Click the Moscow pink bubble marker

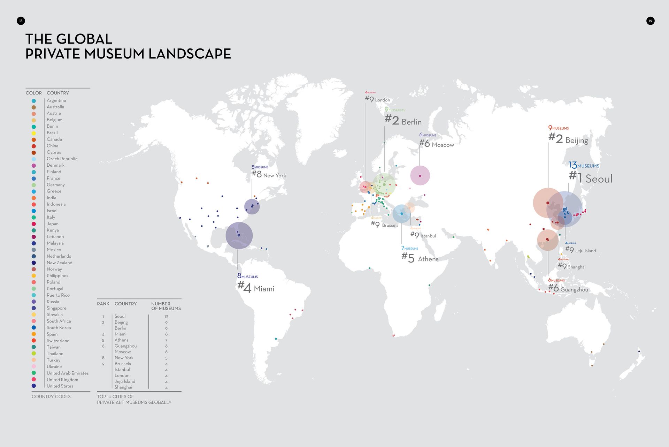(x=420, y=175)
